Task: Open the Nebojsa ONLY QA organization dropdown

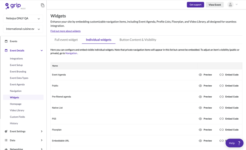Action: (x=23, y=18)
